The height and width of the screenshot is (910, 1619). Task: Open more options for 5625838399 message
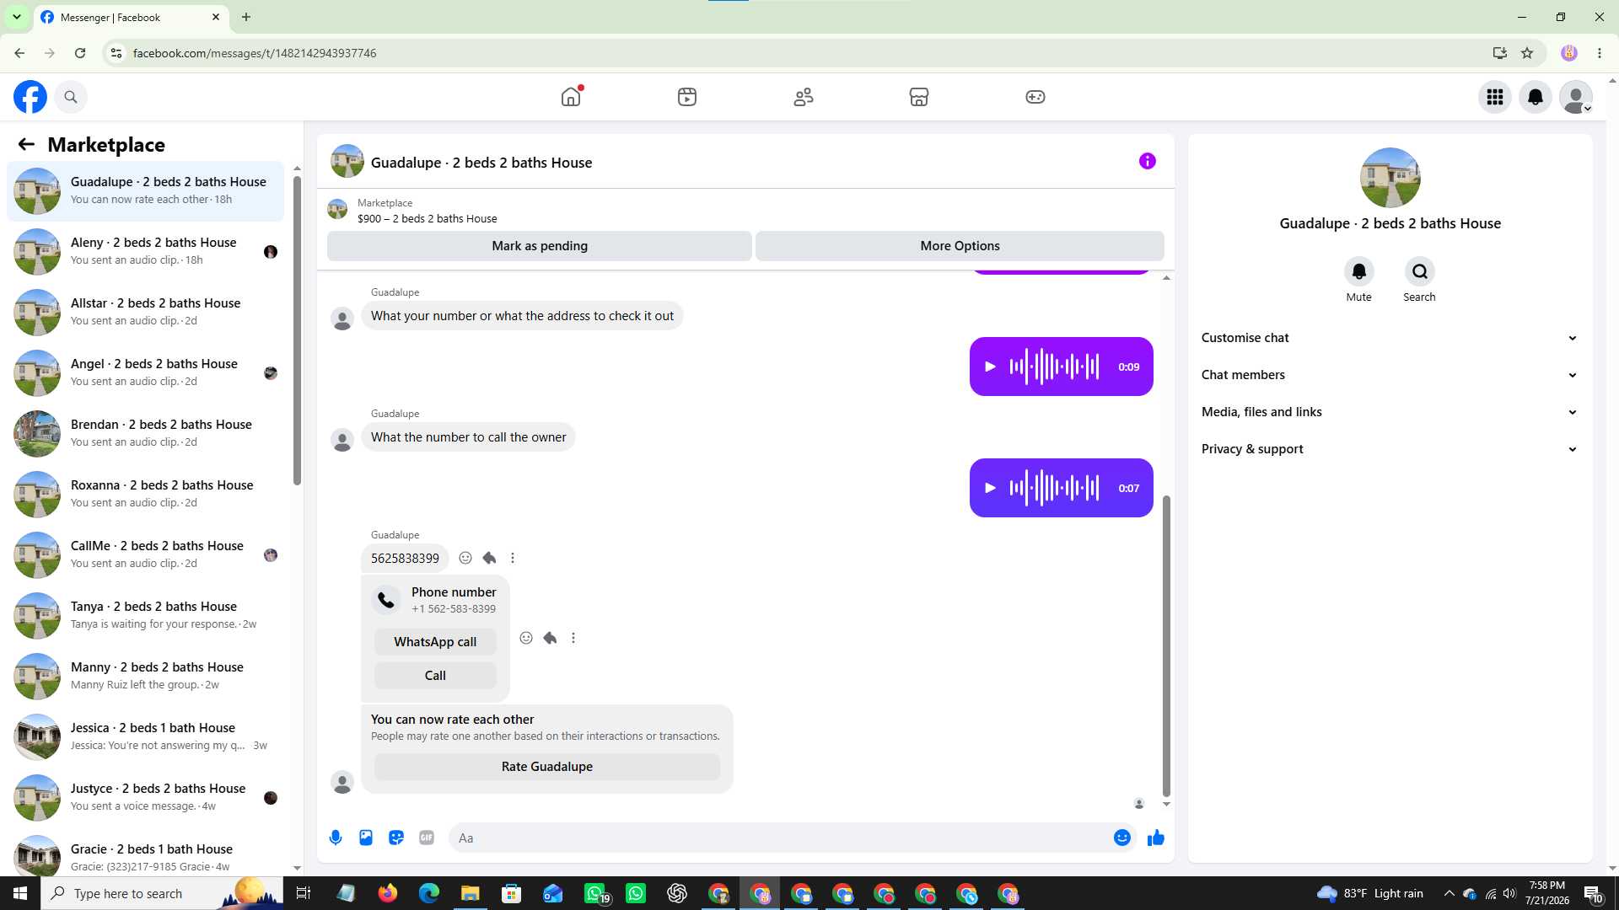(513, 558)
